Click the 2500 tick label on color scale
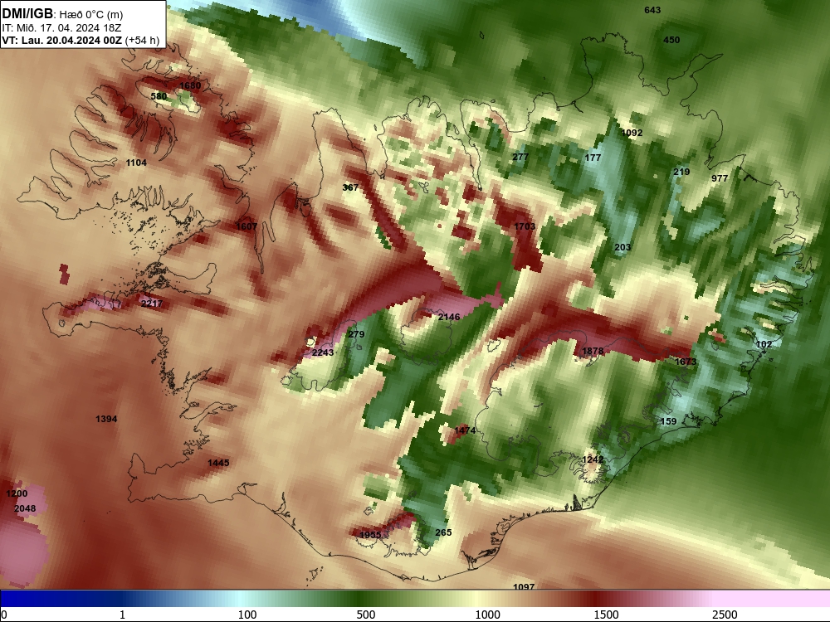The width and height of the screenshot is (830, 622). pos(725,615)
